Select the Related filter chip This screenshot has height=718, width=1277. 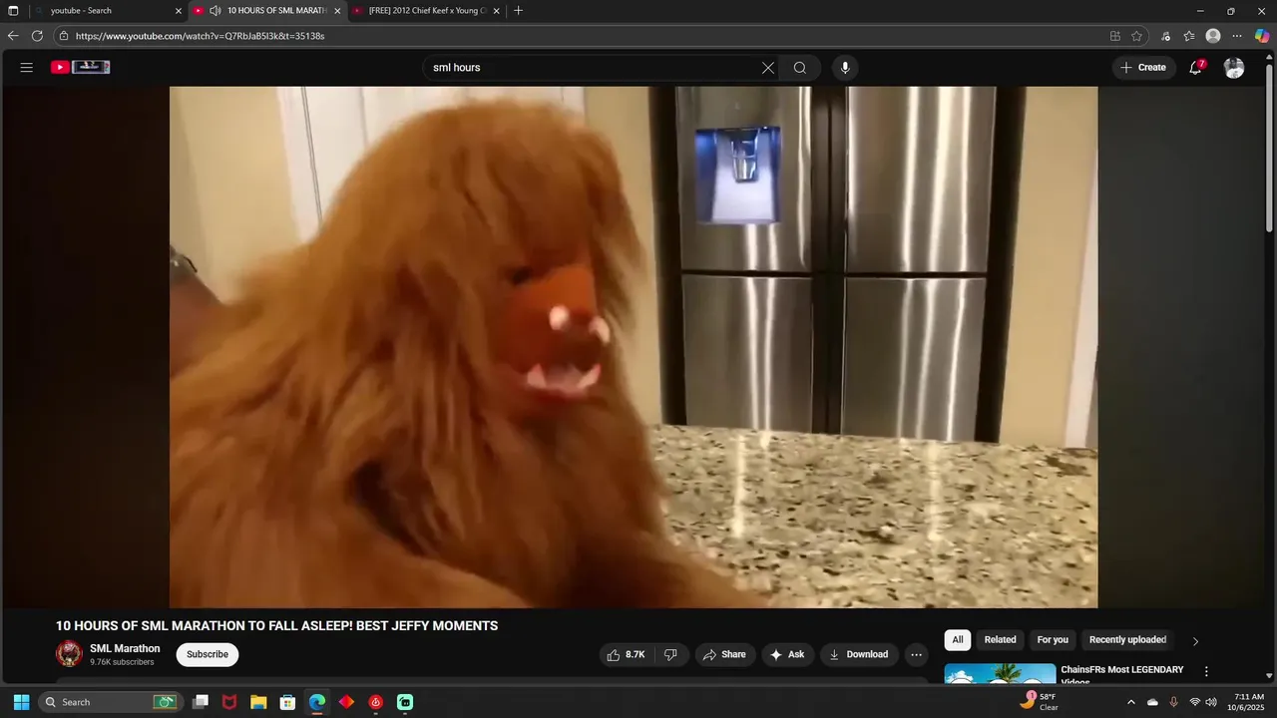tap(1000, 640)
